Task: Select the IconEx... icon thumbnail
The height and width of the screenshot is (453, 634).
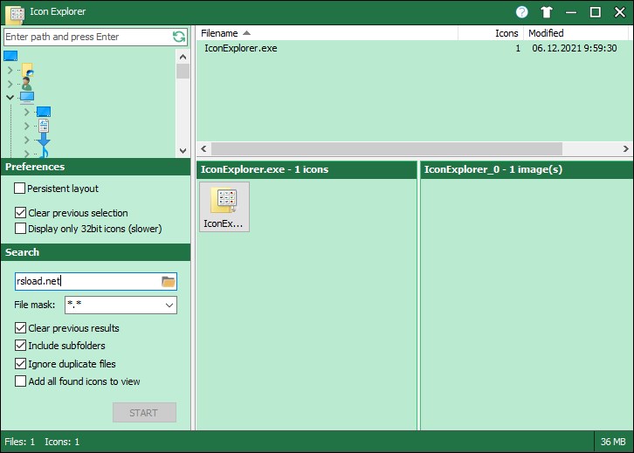Action: click(x=224, y=207)
